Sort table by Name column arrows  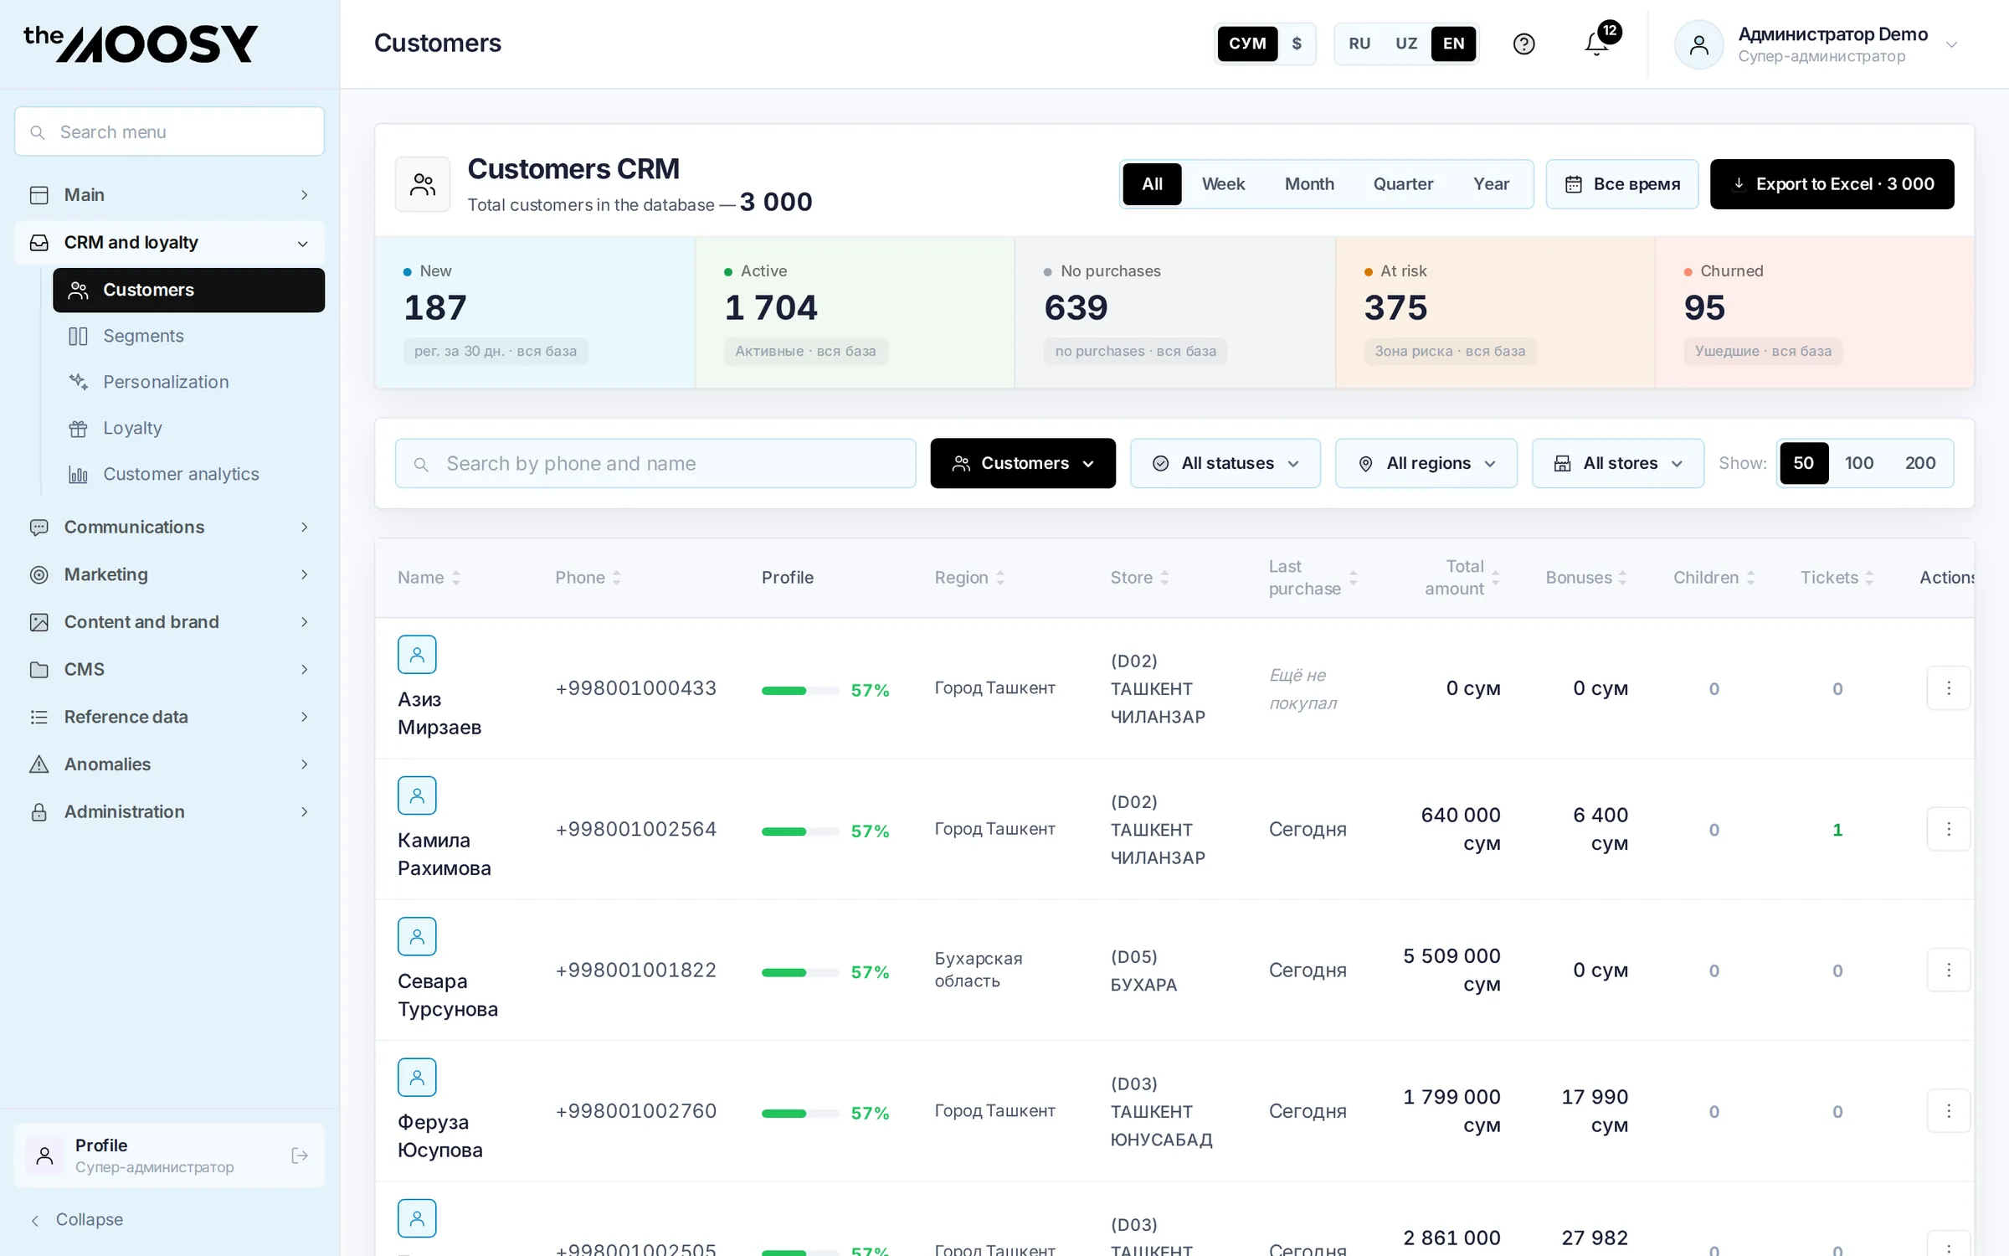point(456,578)
